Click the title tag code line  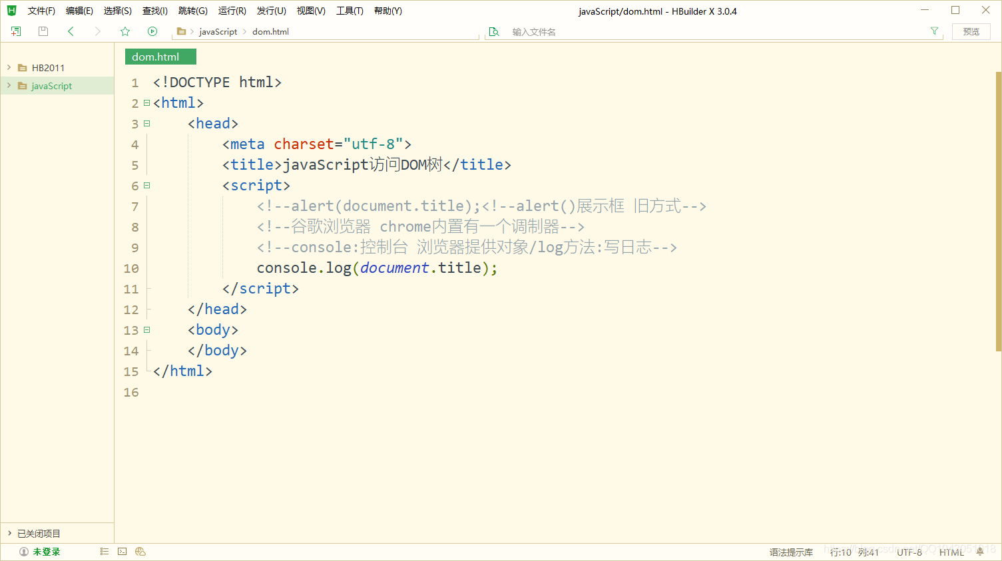[367, 165]
